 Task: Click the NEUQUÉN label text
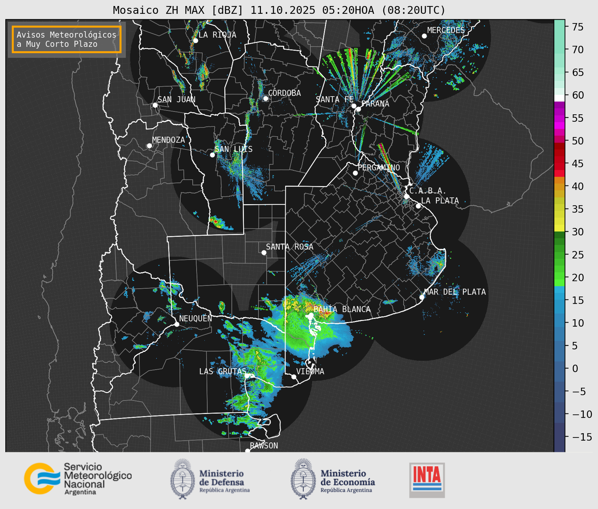click(x=195, y=318)
